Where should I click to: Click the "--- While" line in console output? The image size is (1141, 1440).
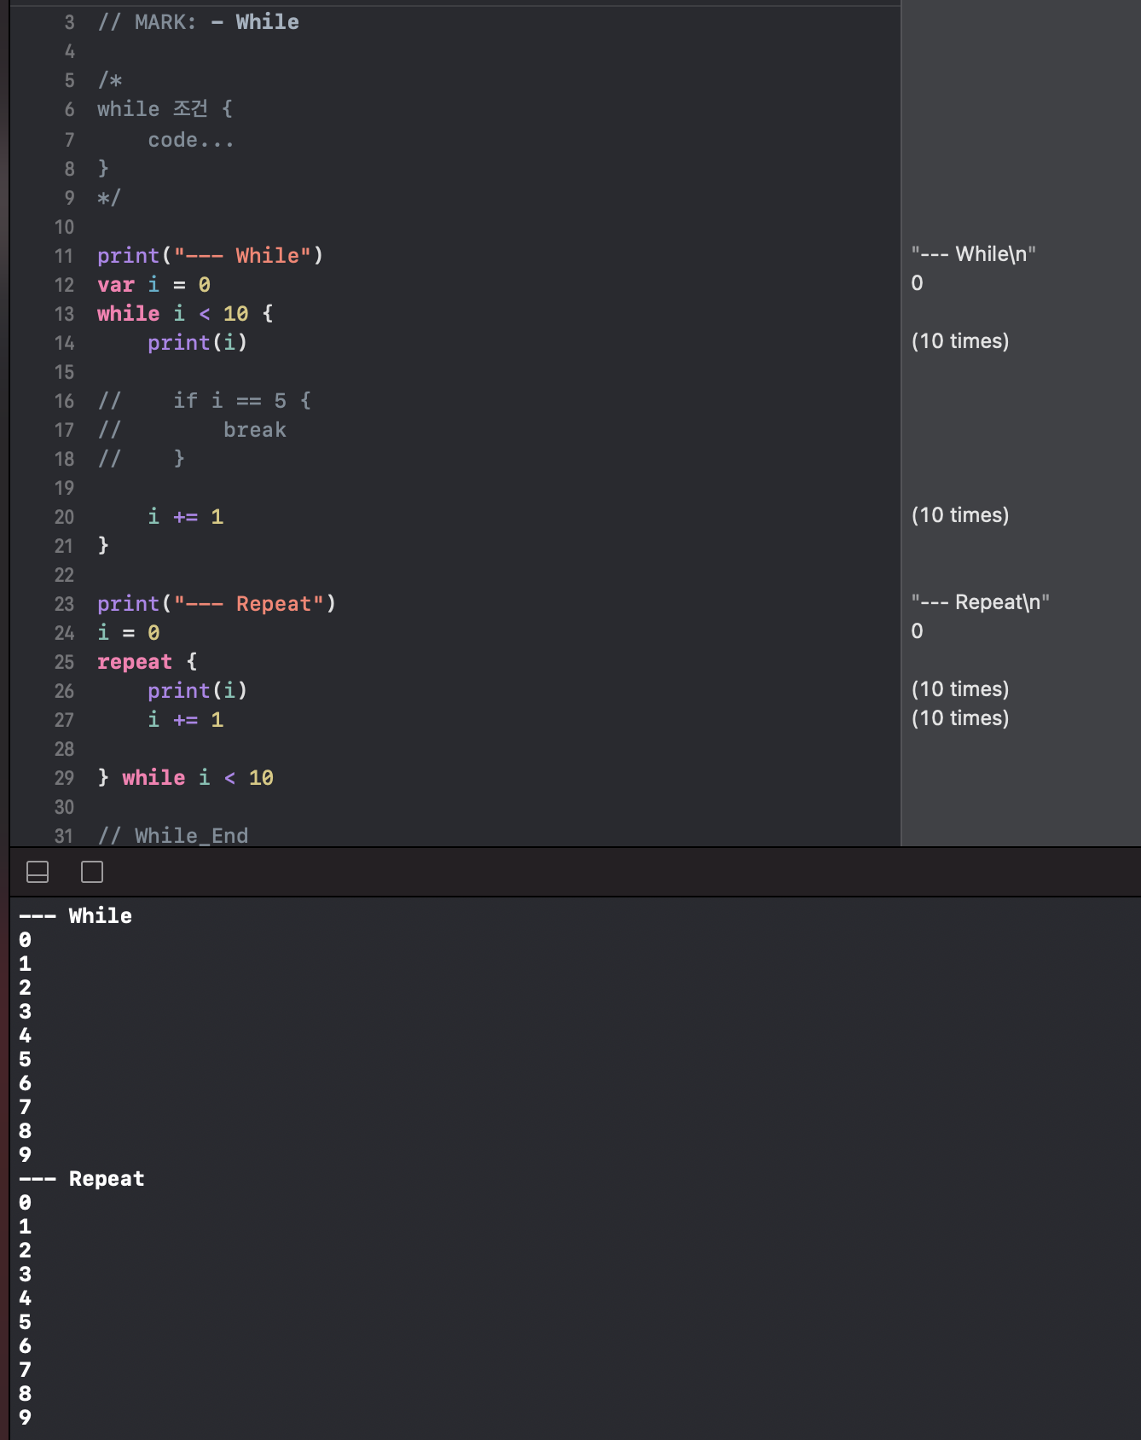(76, 916)
